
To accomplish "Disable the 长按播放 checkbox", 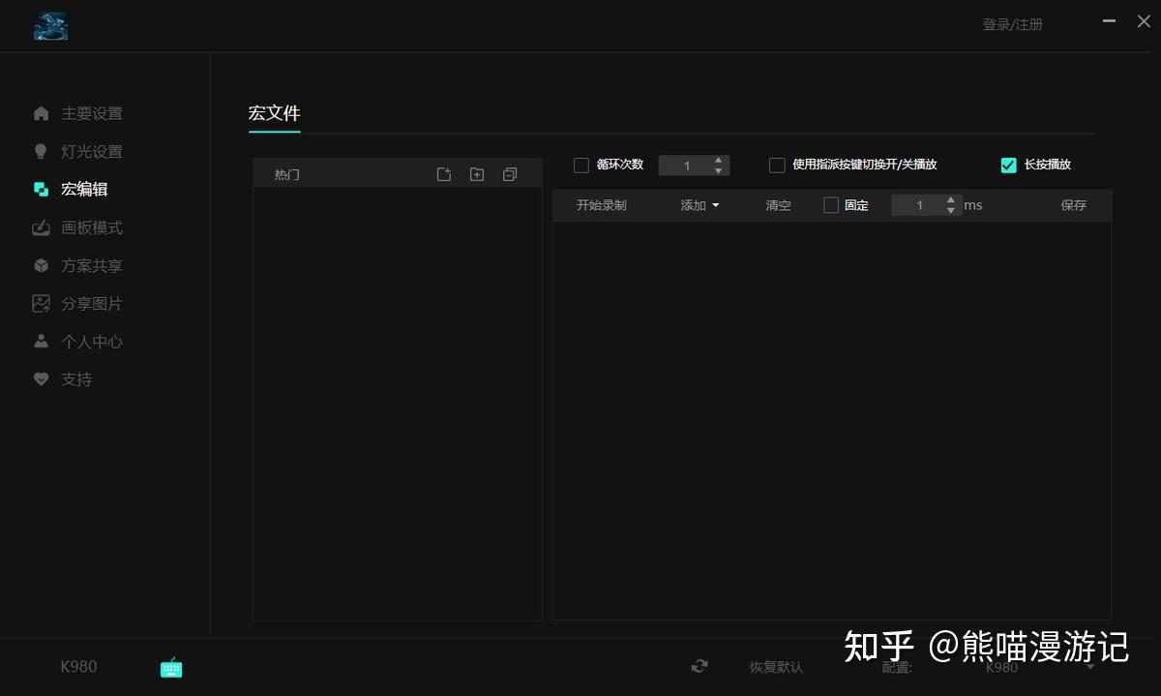I will pos(1009,165).
